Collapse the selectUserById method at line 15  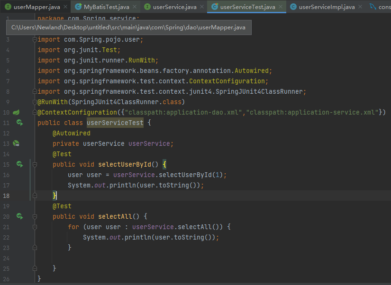click(35, 164)
